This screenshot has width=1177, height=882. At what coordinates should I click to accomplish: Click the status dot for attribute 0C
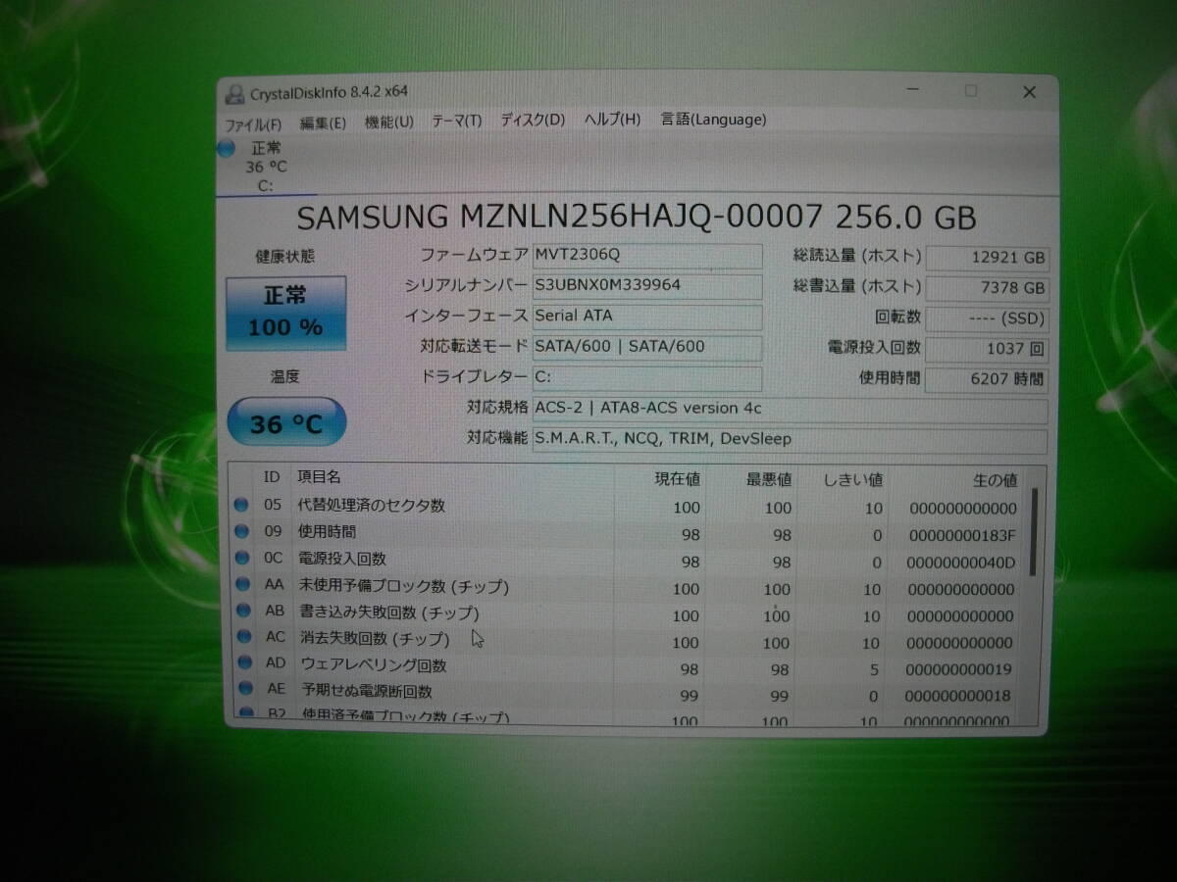click(x=241, y=559)
